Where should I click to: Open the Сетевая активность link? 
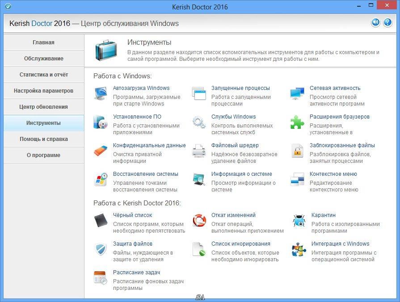pos(335,88)
